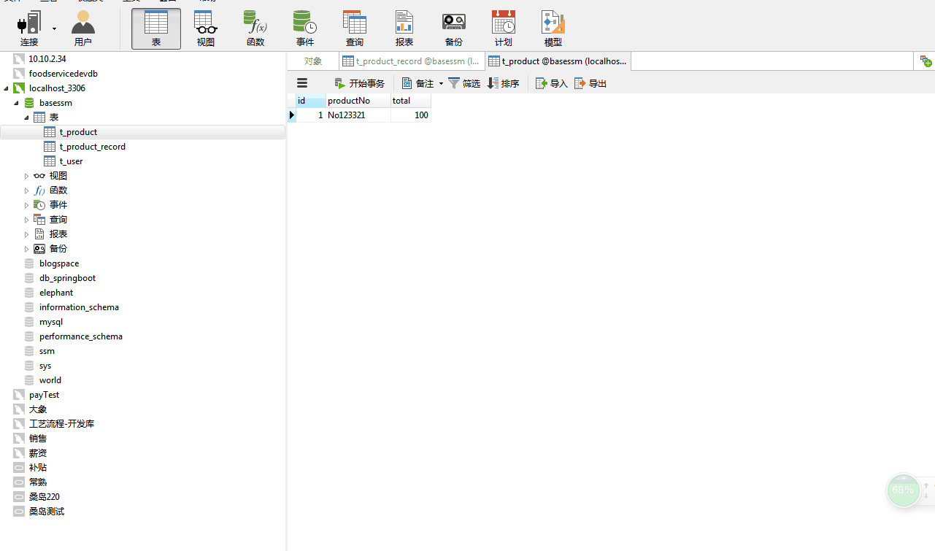Click the productNo cell No123321
The width and height of the screenshot is (935, 551).
tap(358, 115)
